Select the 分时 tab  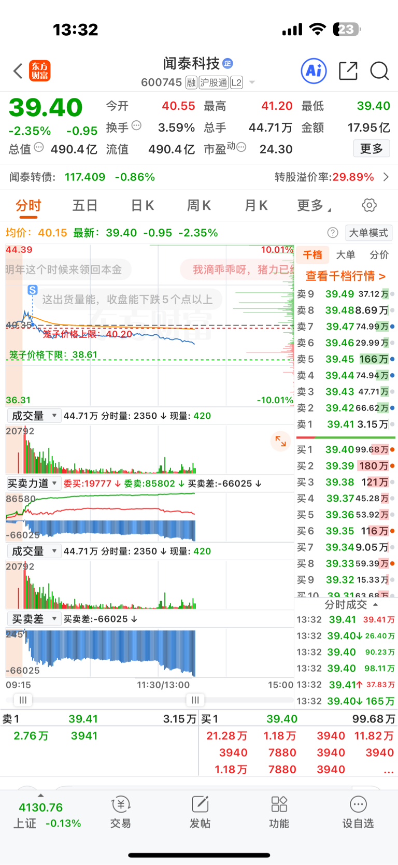click(x=29, y=206)
